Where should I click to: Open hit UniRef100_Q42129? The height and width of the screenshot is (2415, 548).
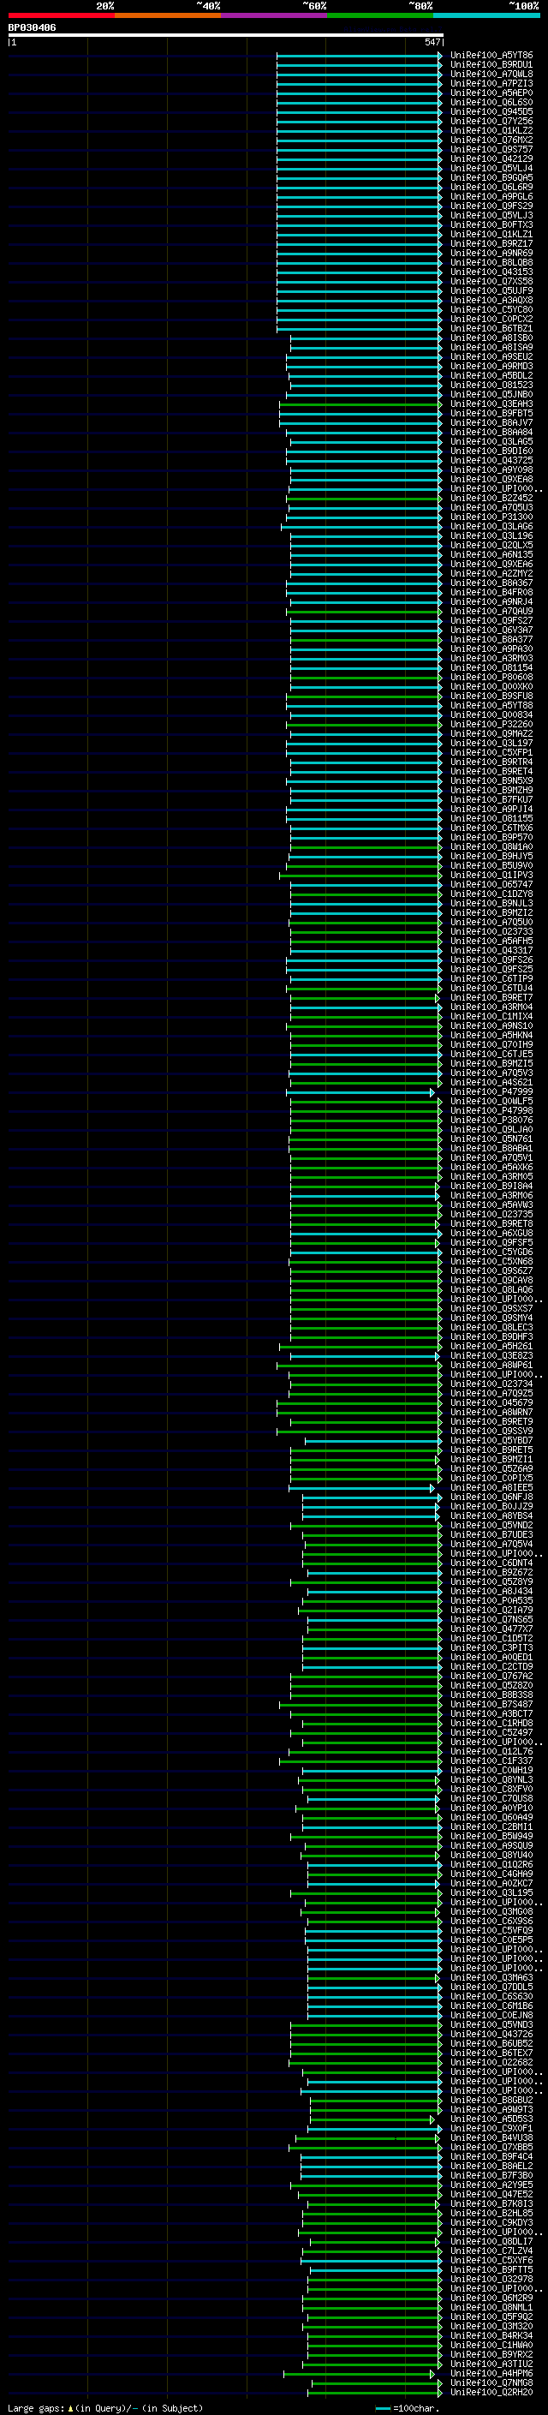(x=491, y=158)
